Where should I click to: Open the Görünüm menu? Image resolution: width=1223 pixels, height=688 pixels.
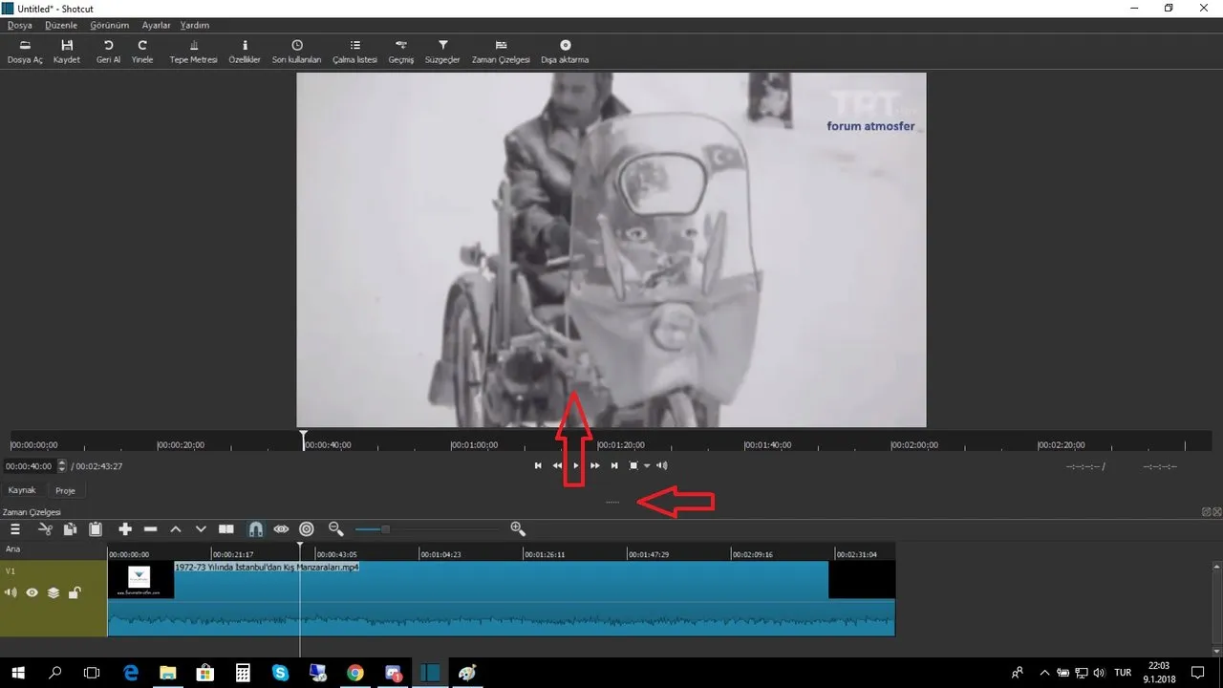[110, 25]
